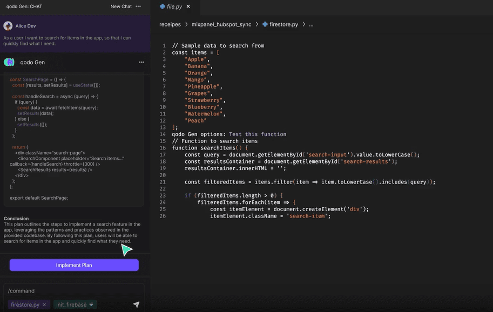
Task: Focus the /command input field
Action: point(74,291)
